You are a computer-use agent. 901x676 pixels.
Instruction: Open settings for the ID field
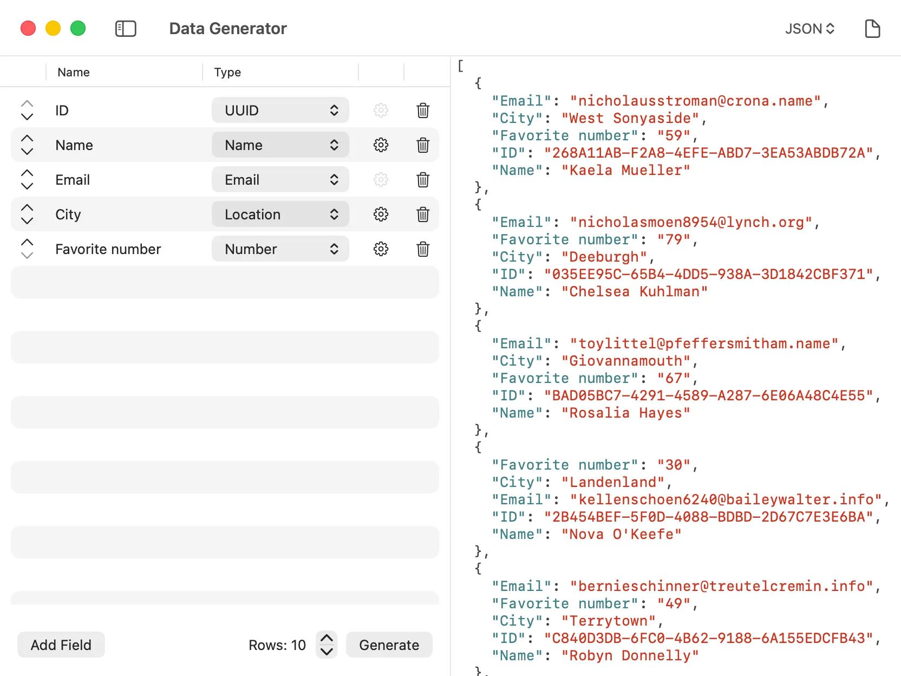tap(381, 110)
